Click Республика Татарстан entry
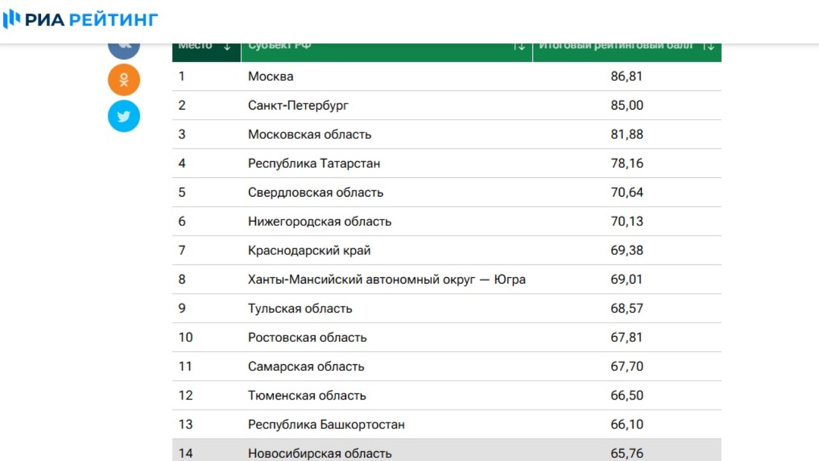The image size is (819, 461). pos(314,163)
